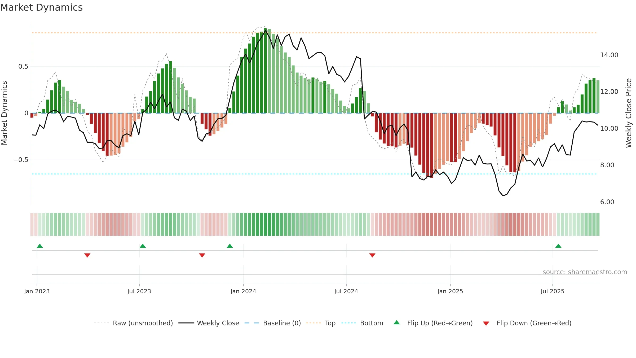Click the green Flip Up legend triangle
636x358 pixels.
click(x=396, y=322)
